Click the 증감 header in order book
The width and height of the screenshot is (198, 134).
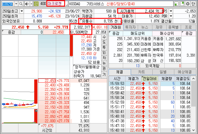11,32
